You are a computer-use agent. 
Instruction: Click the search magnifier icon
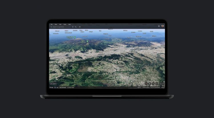click(51, 27)
